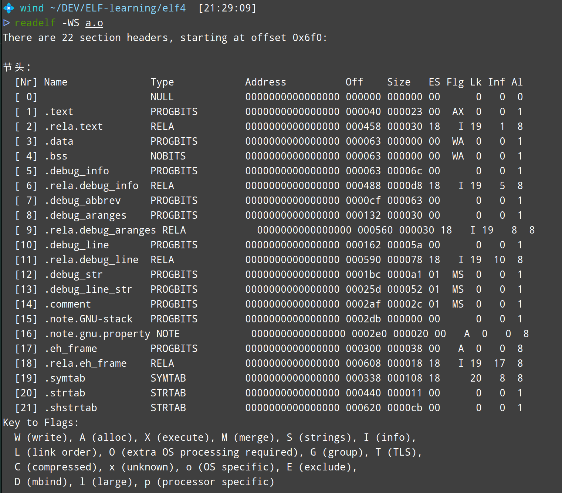
Task: Click the -WS option flag
Action: coord(71,23)
